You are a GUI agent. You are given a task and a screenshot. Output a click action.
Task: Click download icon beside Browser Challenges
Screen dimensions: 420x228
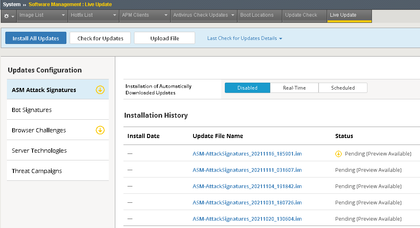[100, 130]
